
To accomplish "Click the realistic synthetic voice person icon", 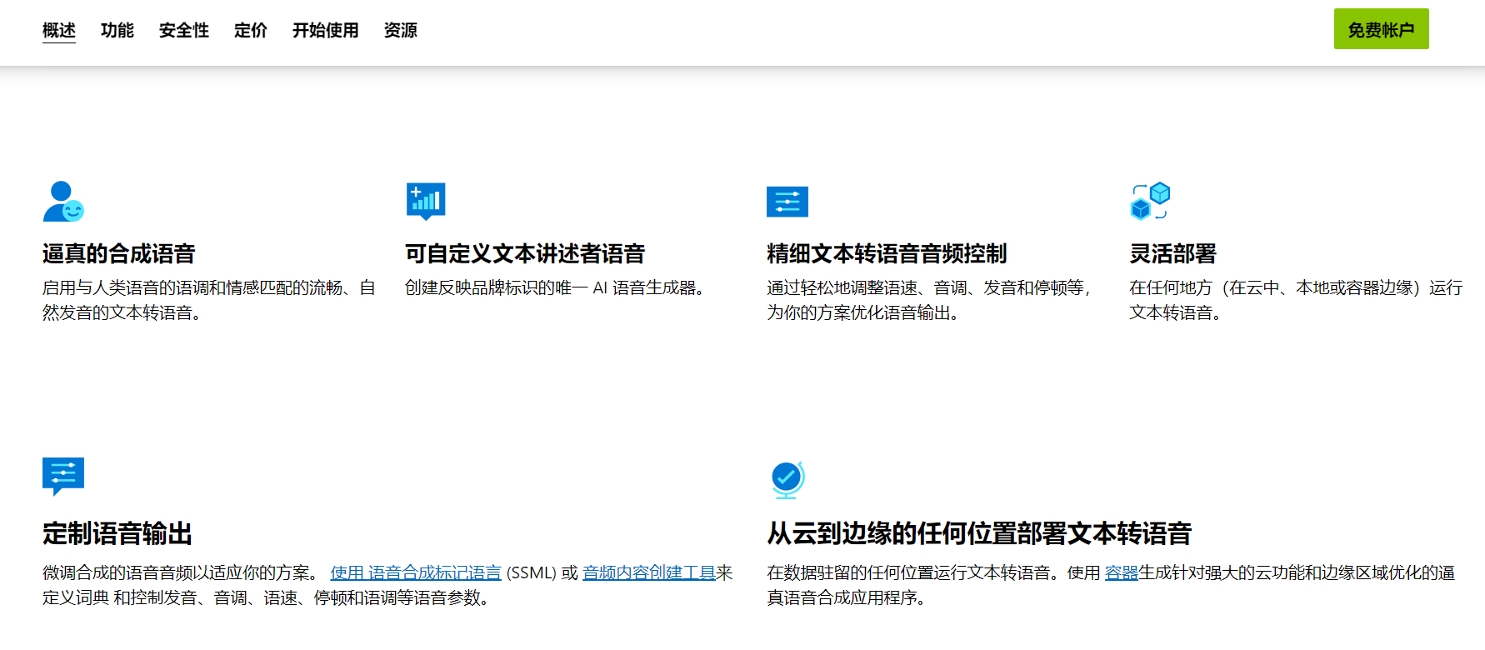I will pos(63,202).
